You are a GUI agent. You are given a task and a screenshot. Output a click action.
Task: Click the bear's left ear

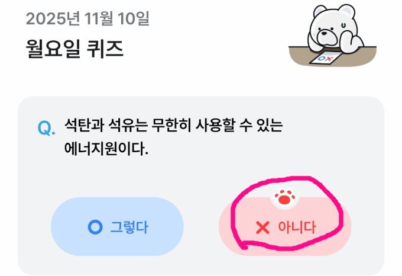[x=319, y=12]
